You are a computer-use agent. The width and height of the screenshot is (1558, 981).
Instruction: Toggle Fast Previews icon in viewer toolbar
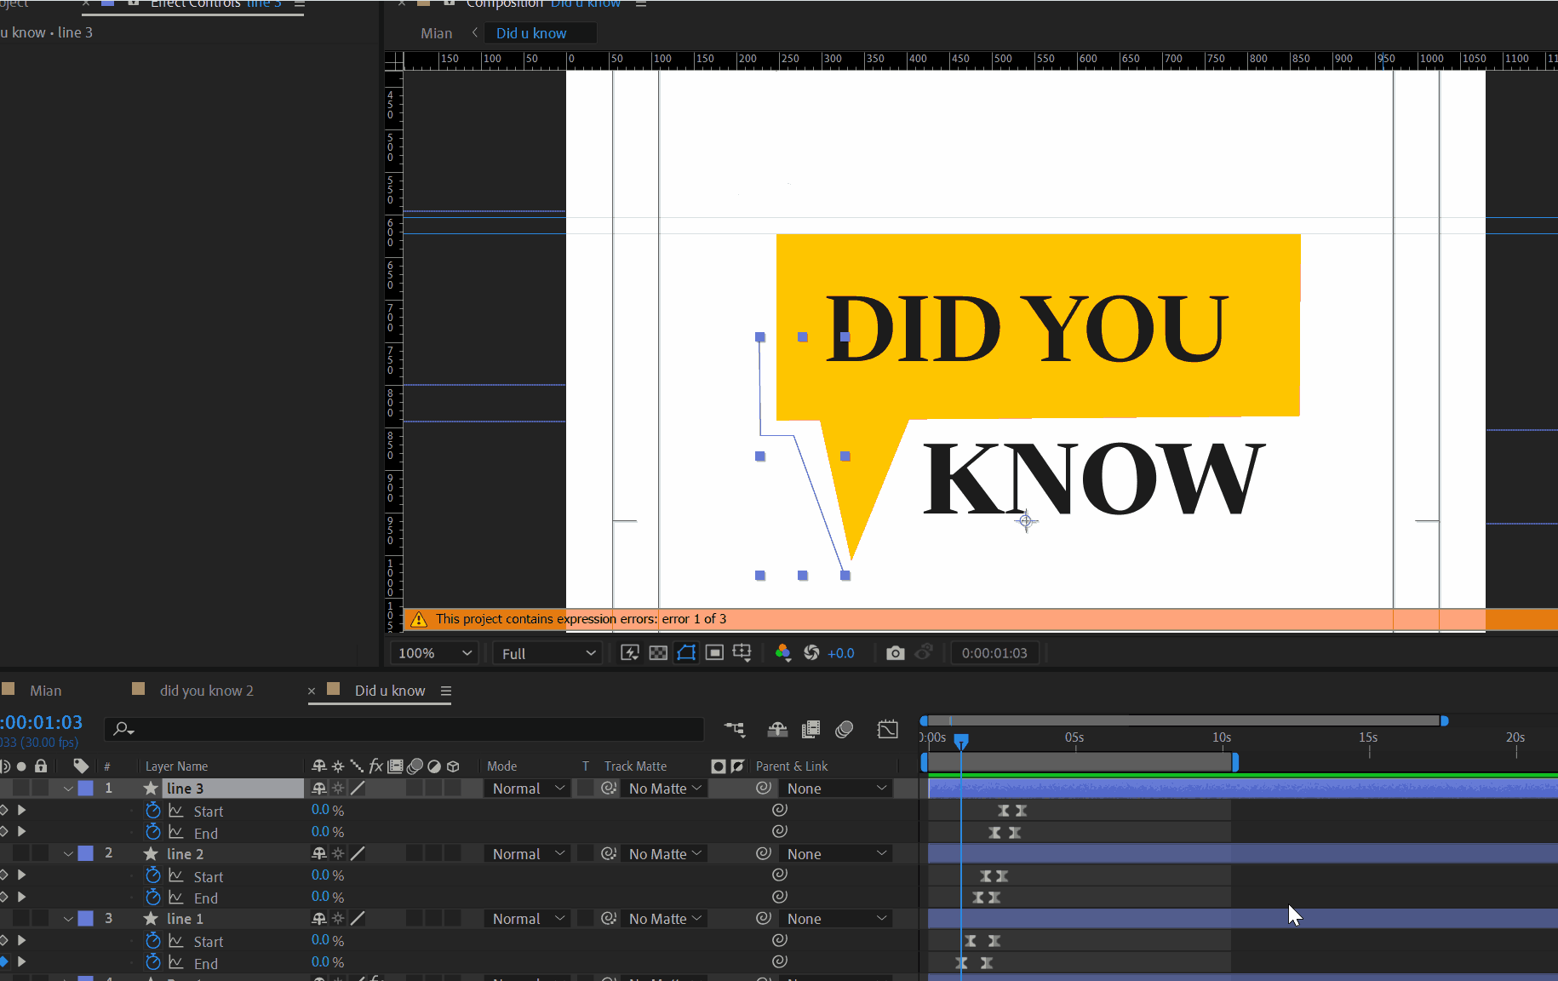(630, 653)
